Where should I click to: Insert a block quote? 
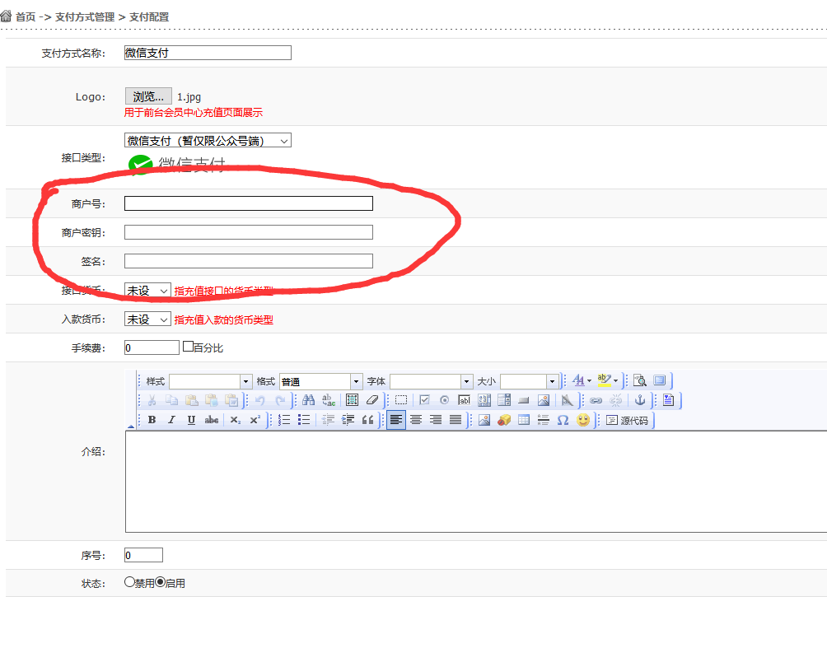[367, 420]
